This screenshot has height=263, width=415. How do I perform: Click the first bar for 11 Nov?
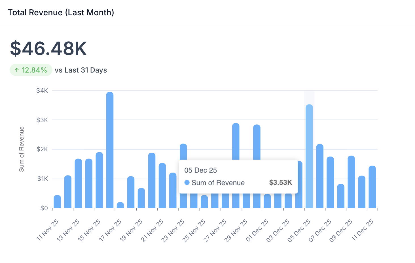point(58,202)
